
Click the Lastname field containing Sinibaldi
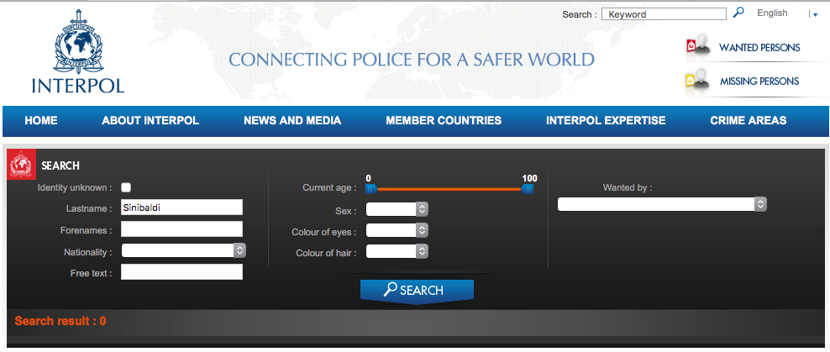point(181,208)
